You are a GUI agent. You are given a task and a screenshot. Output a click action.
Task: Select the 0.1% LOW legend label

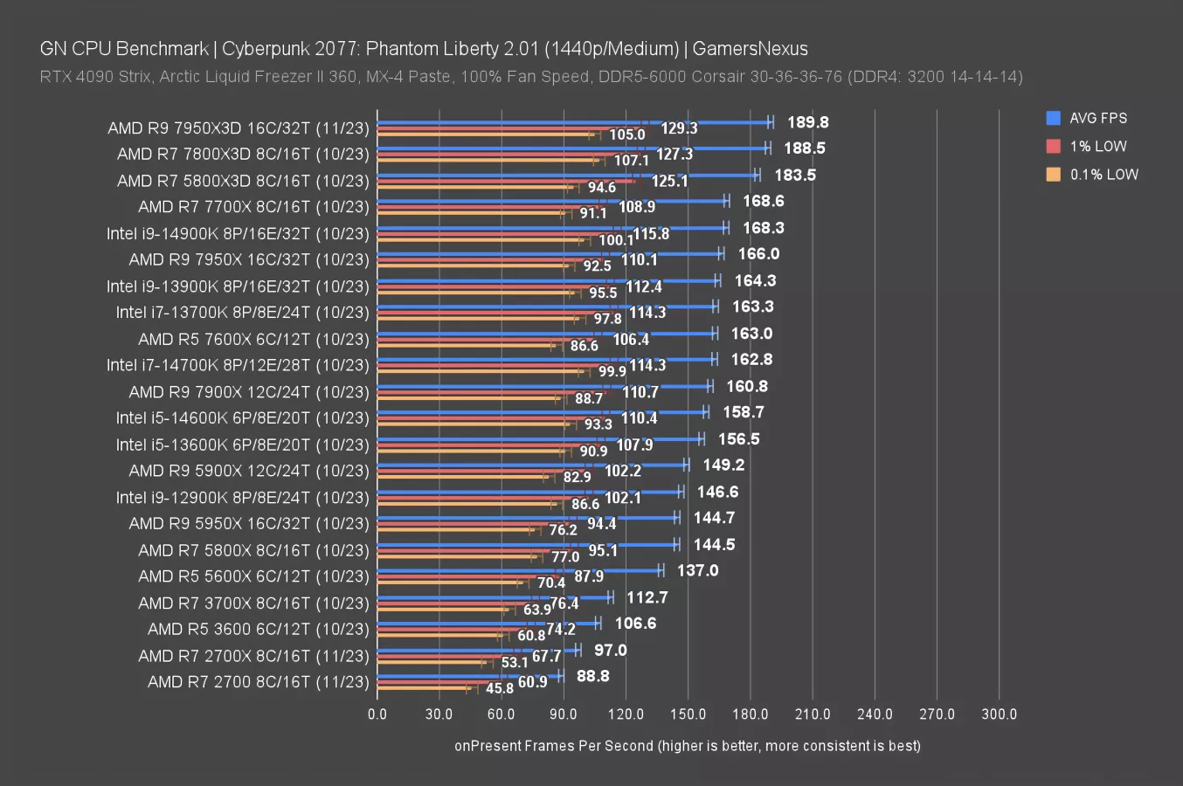[x=1104, y=174]
